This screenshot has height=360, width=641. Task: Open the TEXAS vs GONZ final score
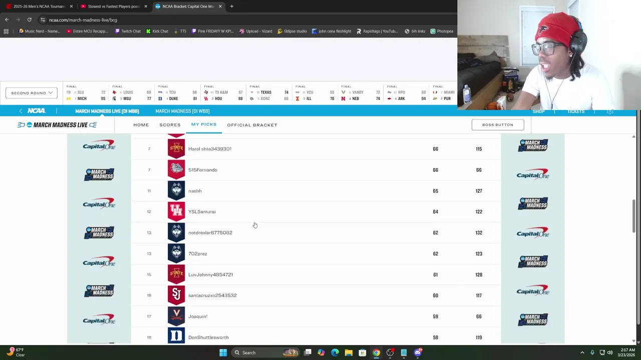pos(269,92)
